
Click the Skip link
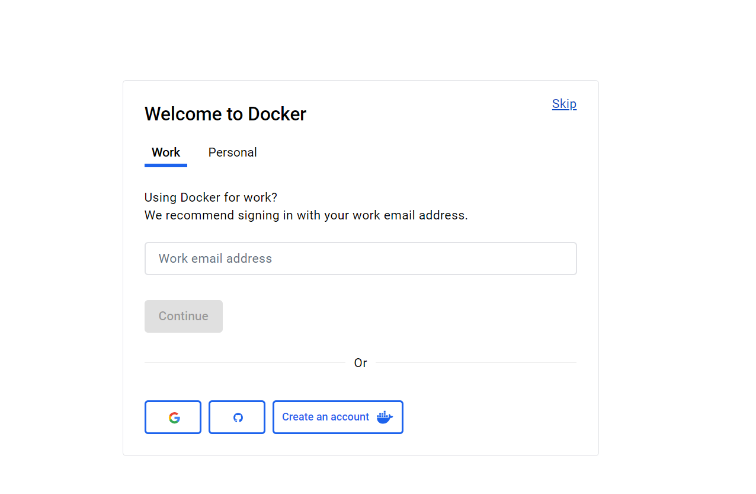pos(564,104)
